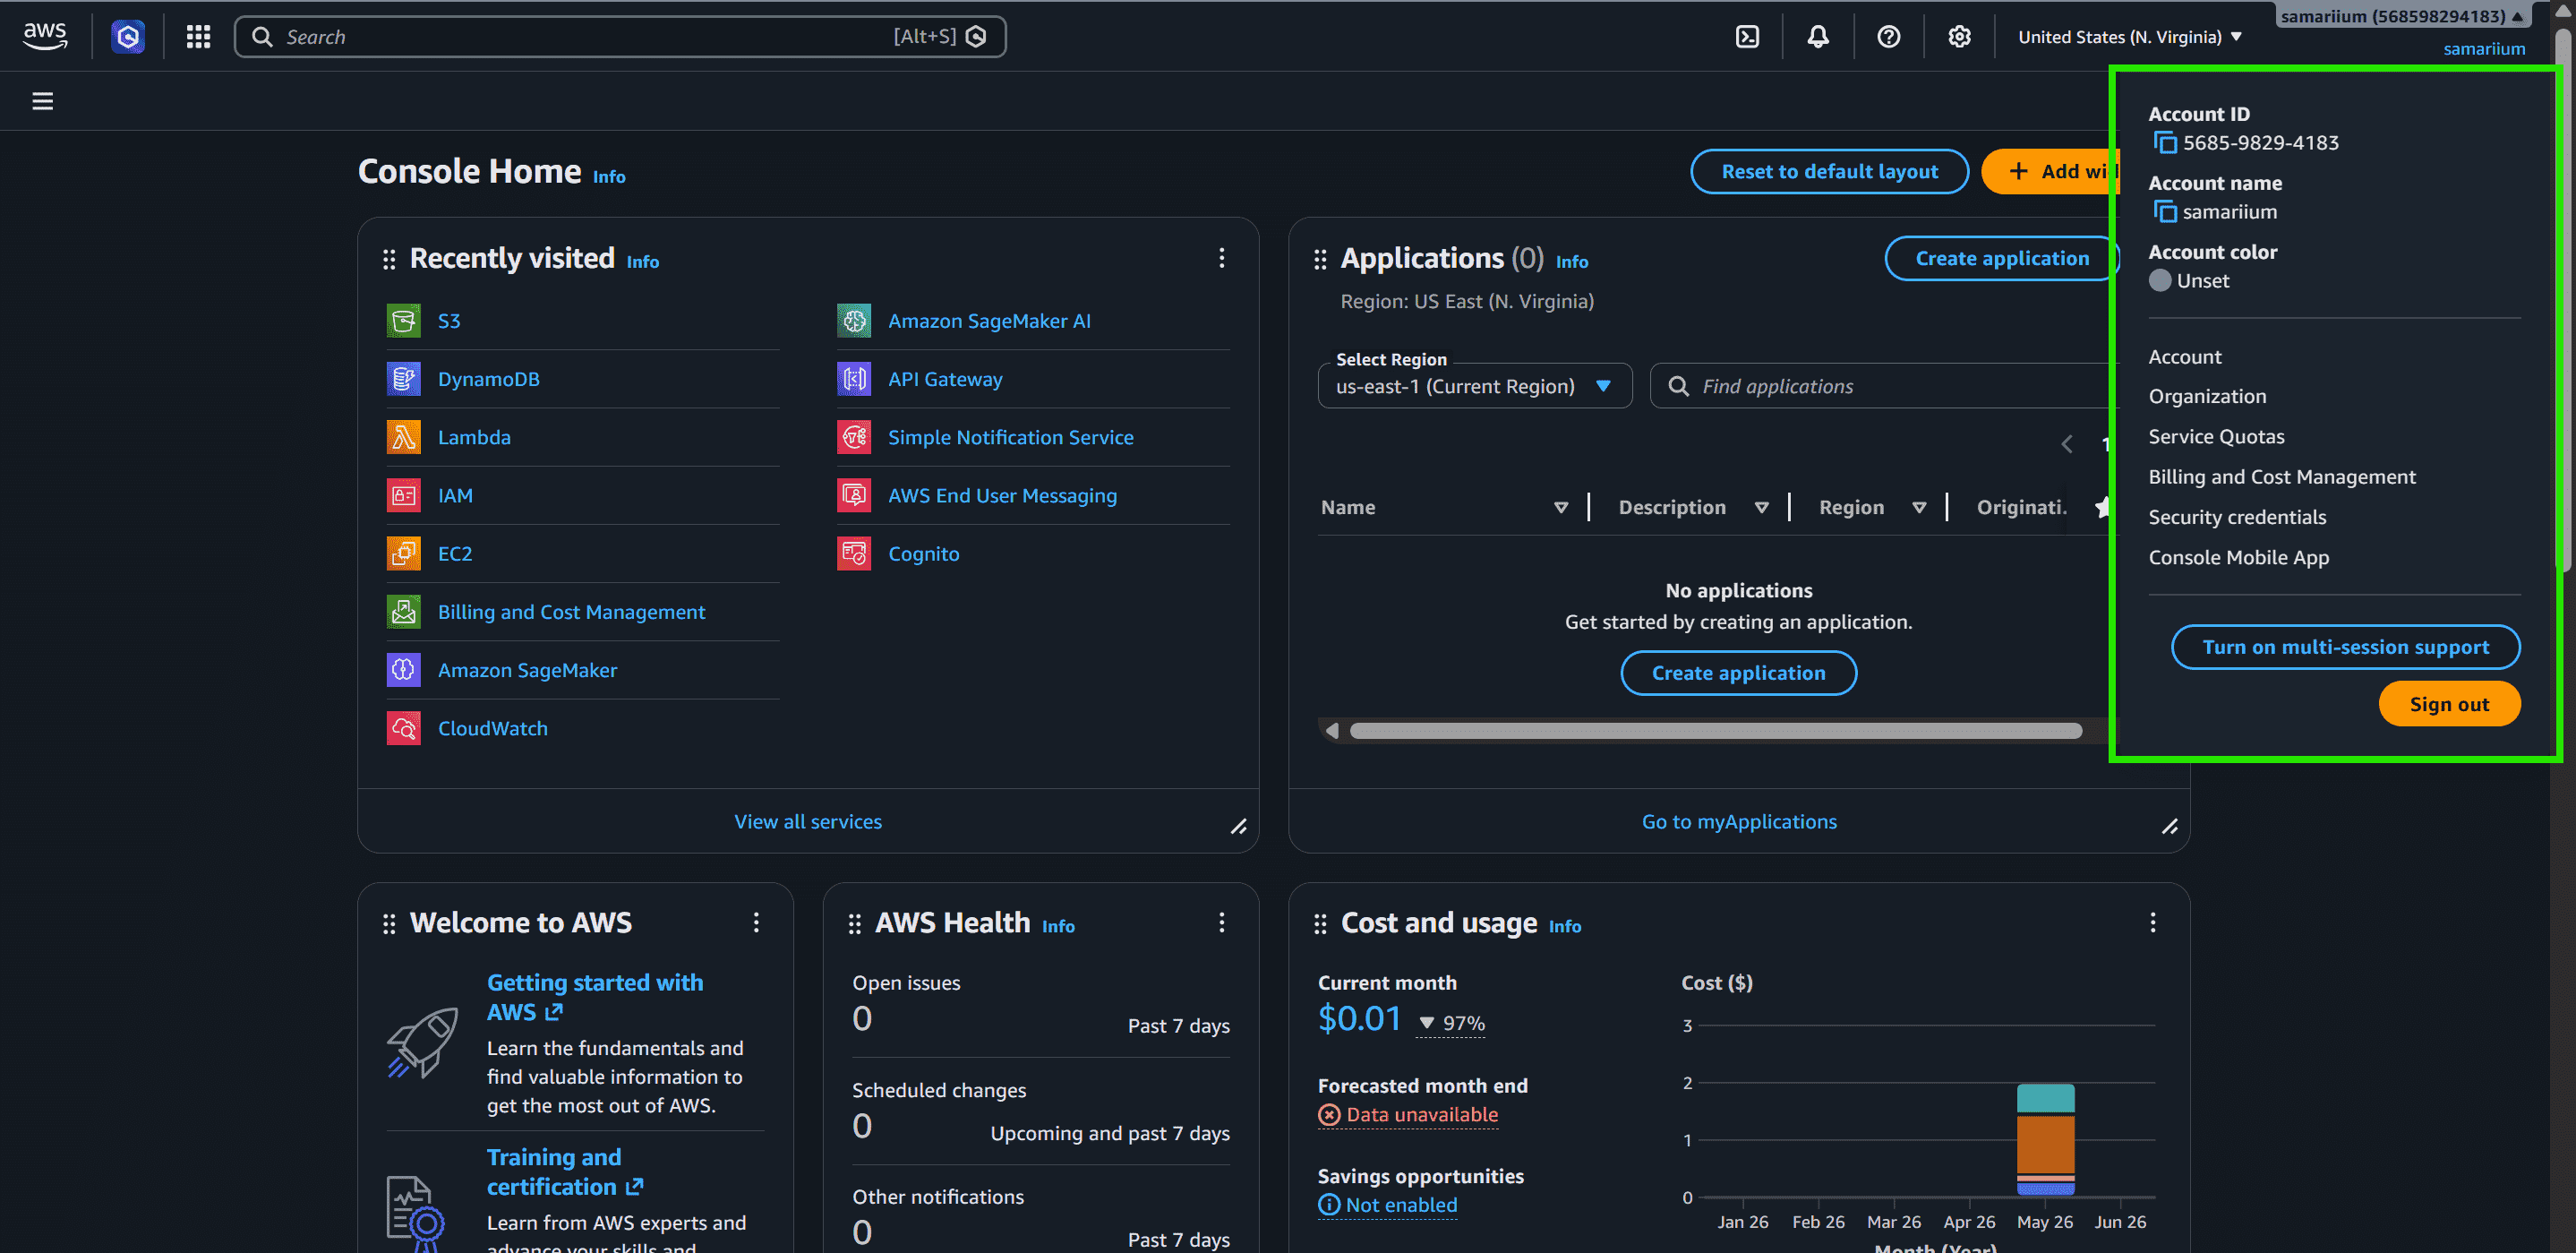Click the Sign out button
This screenshot has height=1253, width=2576.
[2449, 704]
